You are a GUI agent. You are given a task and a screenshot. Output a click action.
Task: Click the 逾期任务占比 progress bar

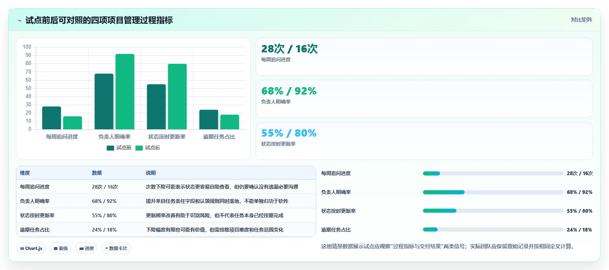[493, 229]
